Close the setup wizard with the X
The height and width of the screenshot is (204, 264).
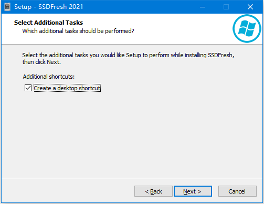click(250, 7)
